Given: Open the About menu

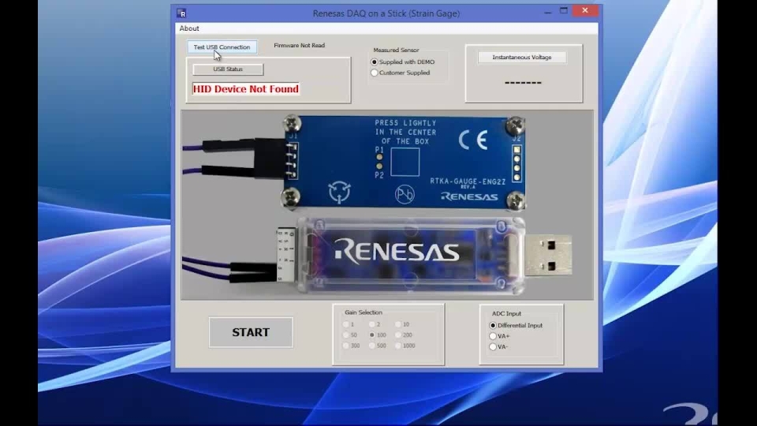Looking at the screenshot, I should tap(188, 28).
